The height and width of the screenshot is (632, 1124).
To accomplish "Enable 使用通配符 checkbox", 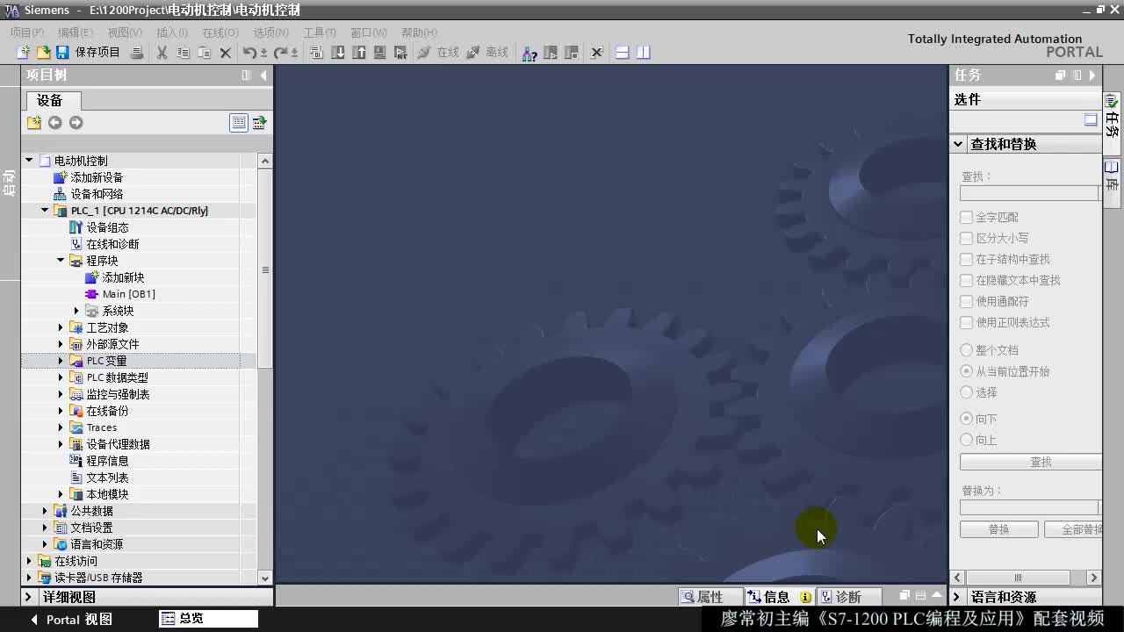I will coord(966,301).
